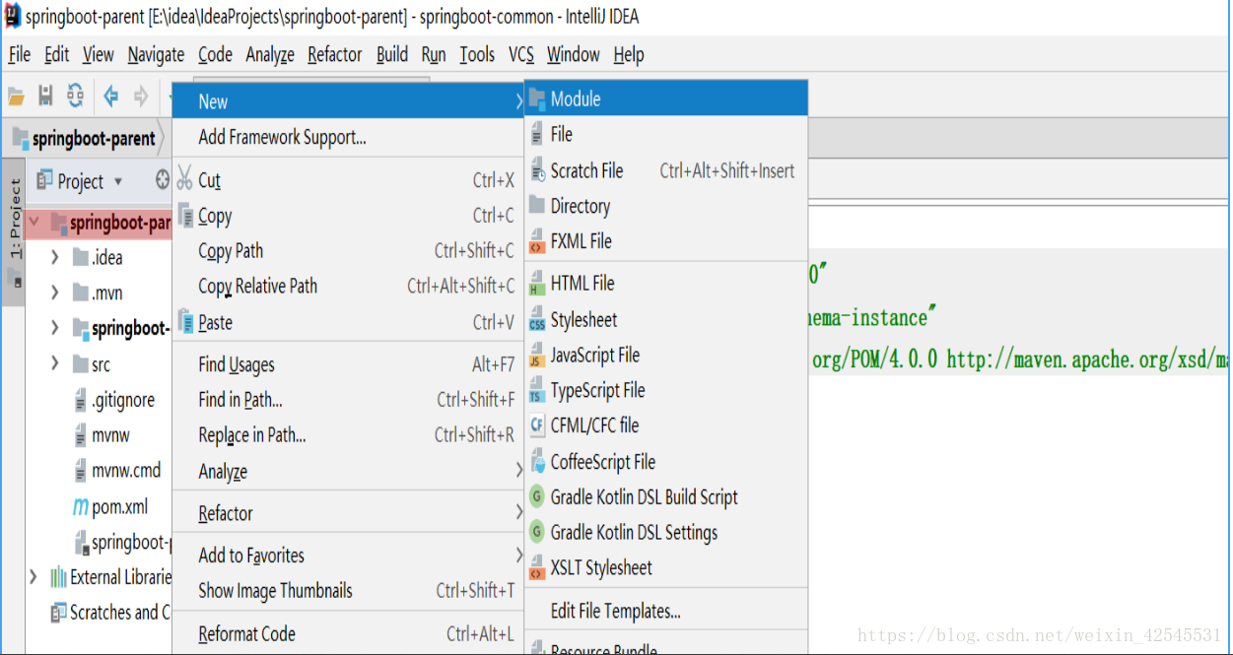The image size is (1233, 655).
Task: Choose Edit File Templates... entry
Action: coord(666,611)
